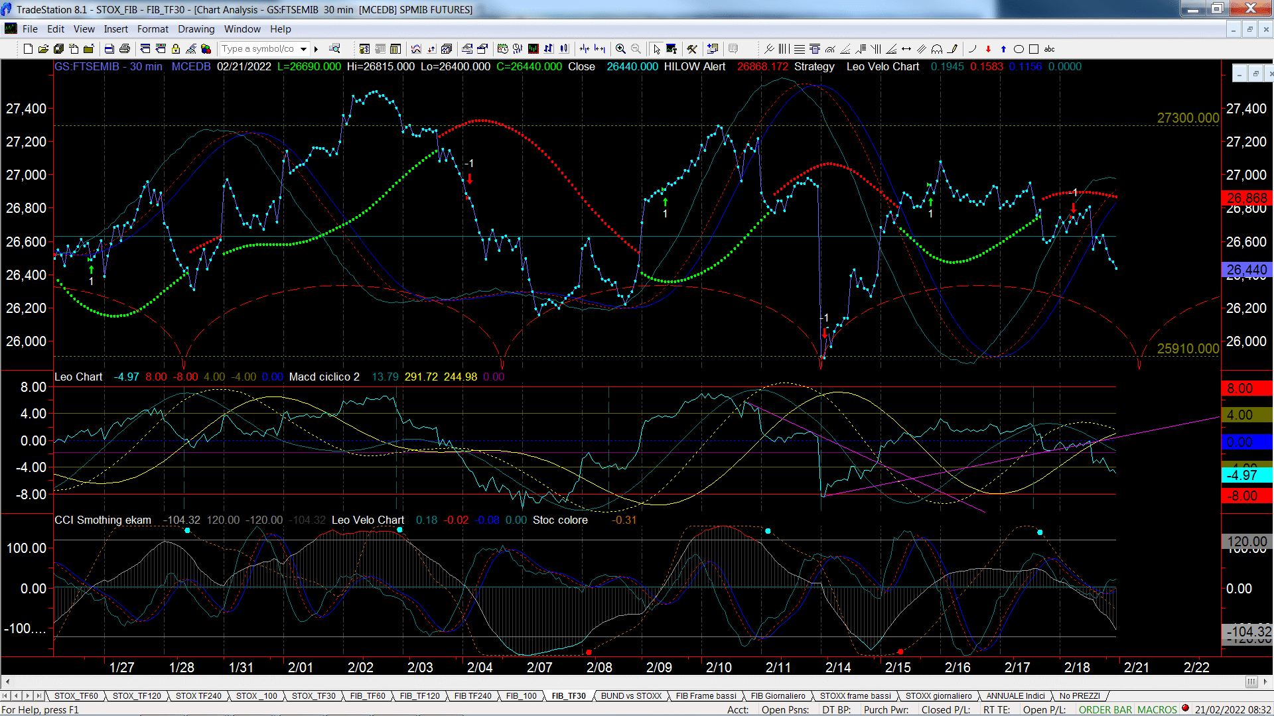Switch to the No PREZZI tab
Image resolution: width=1274 pixels, height=716 pixels.
(1080, 696)
